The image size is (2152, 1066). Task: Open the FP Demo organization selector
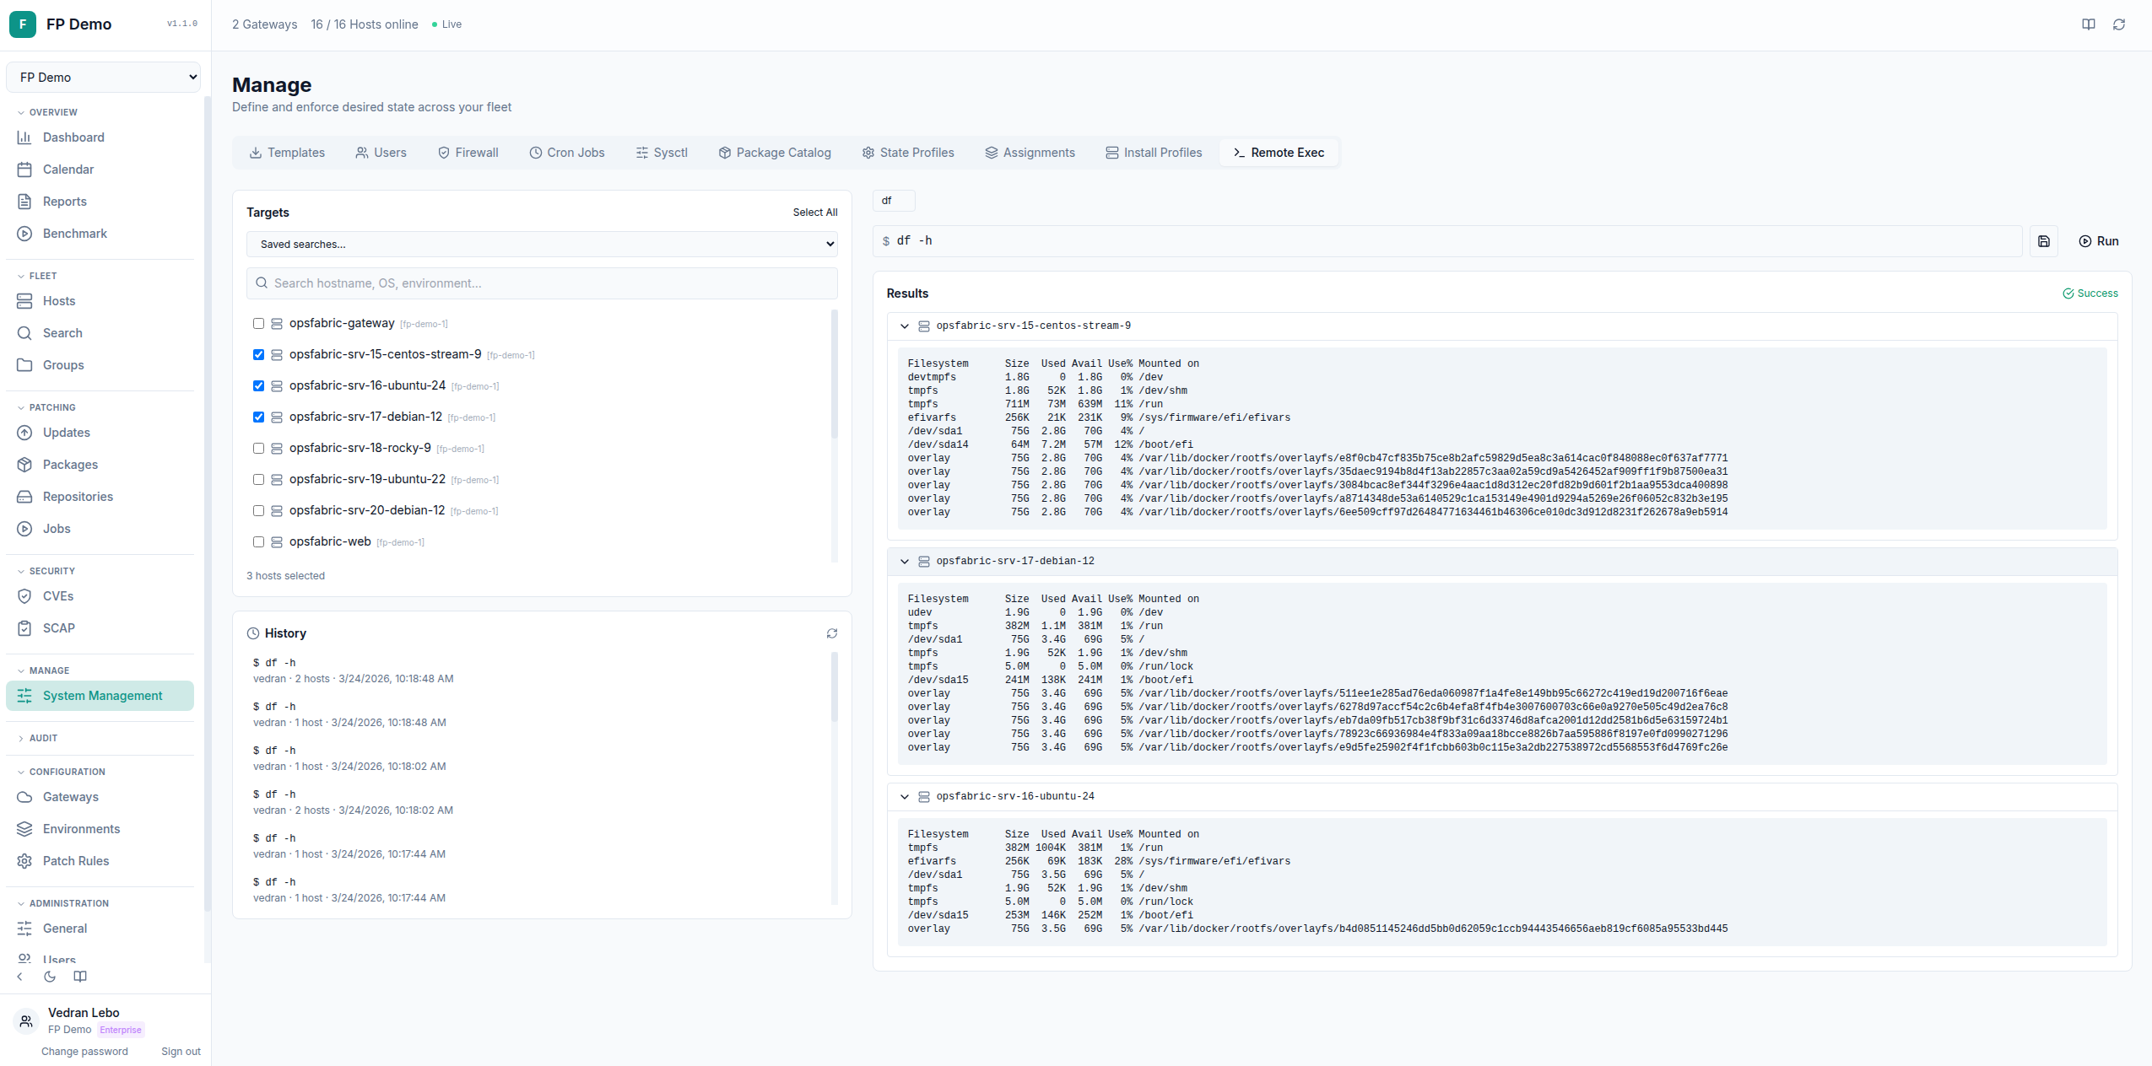[x=103, y=77]
